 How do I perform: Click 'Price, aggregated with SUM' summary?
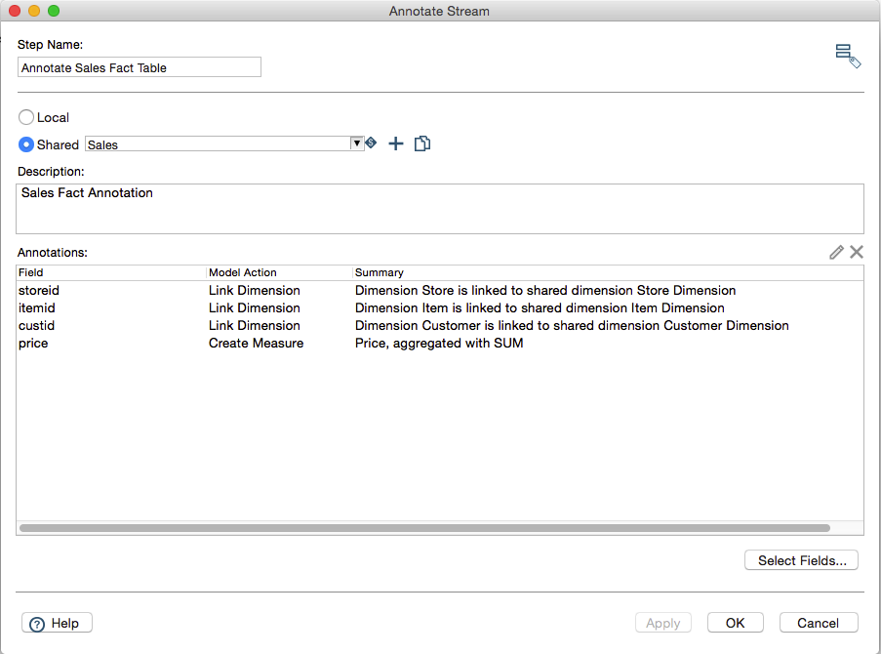tap(439, 343)
